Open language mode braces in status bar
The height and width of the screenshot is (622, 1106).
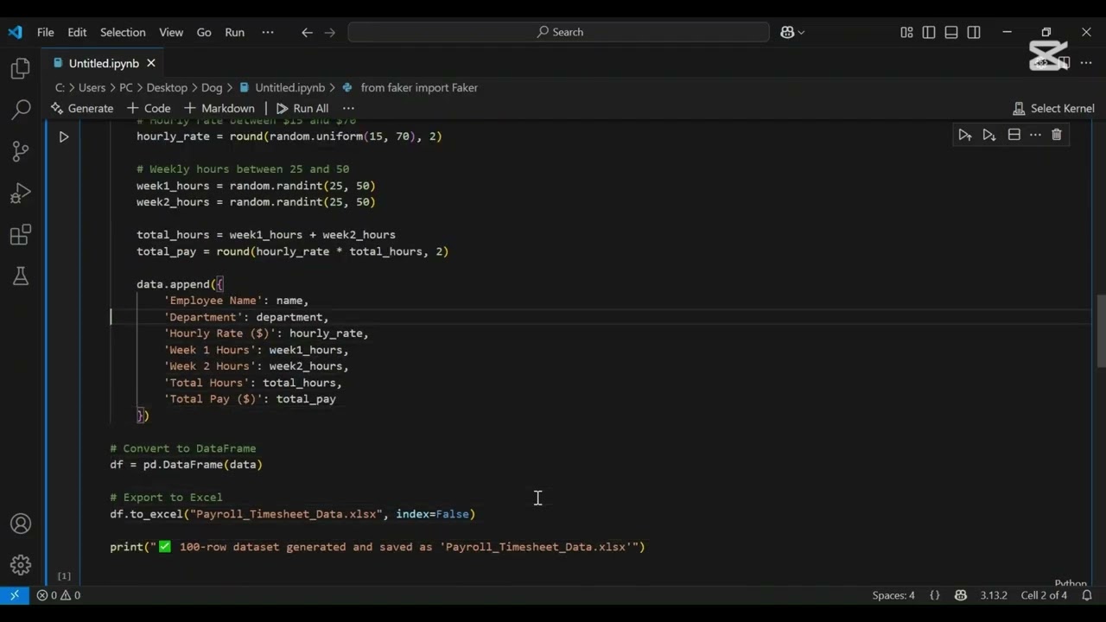click(934, 595)
